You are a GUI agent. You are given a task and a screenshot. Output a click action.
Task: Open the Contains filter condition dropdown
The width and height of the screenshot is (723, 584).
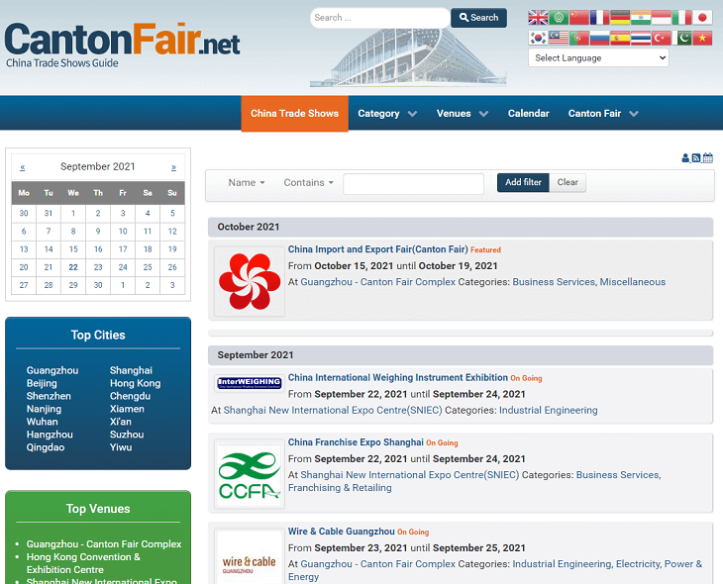pyautogui.click(x=308, y=182)
